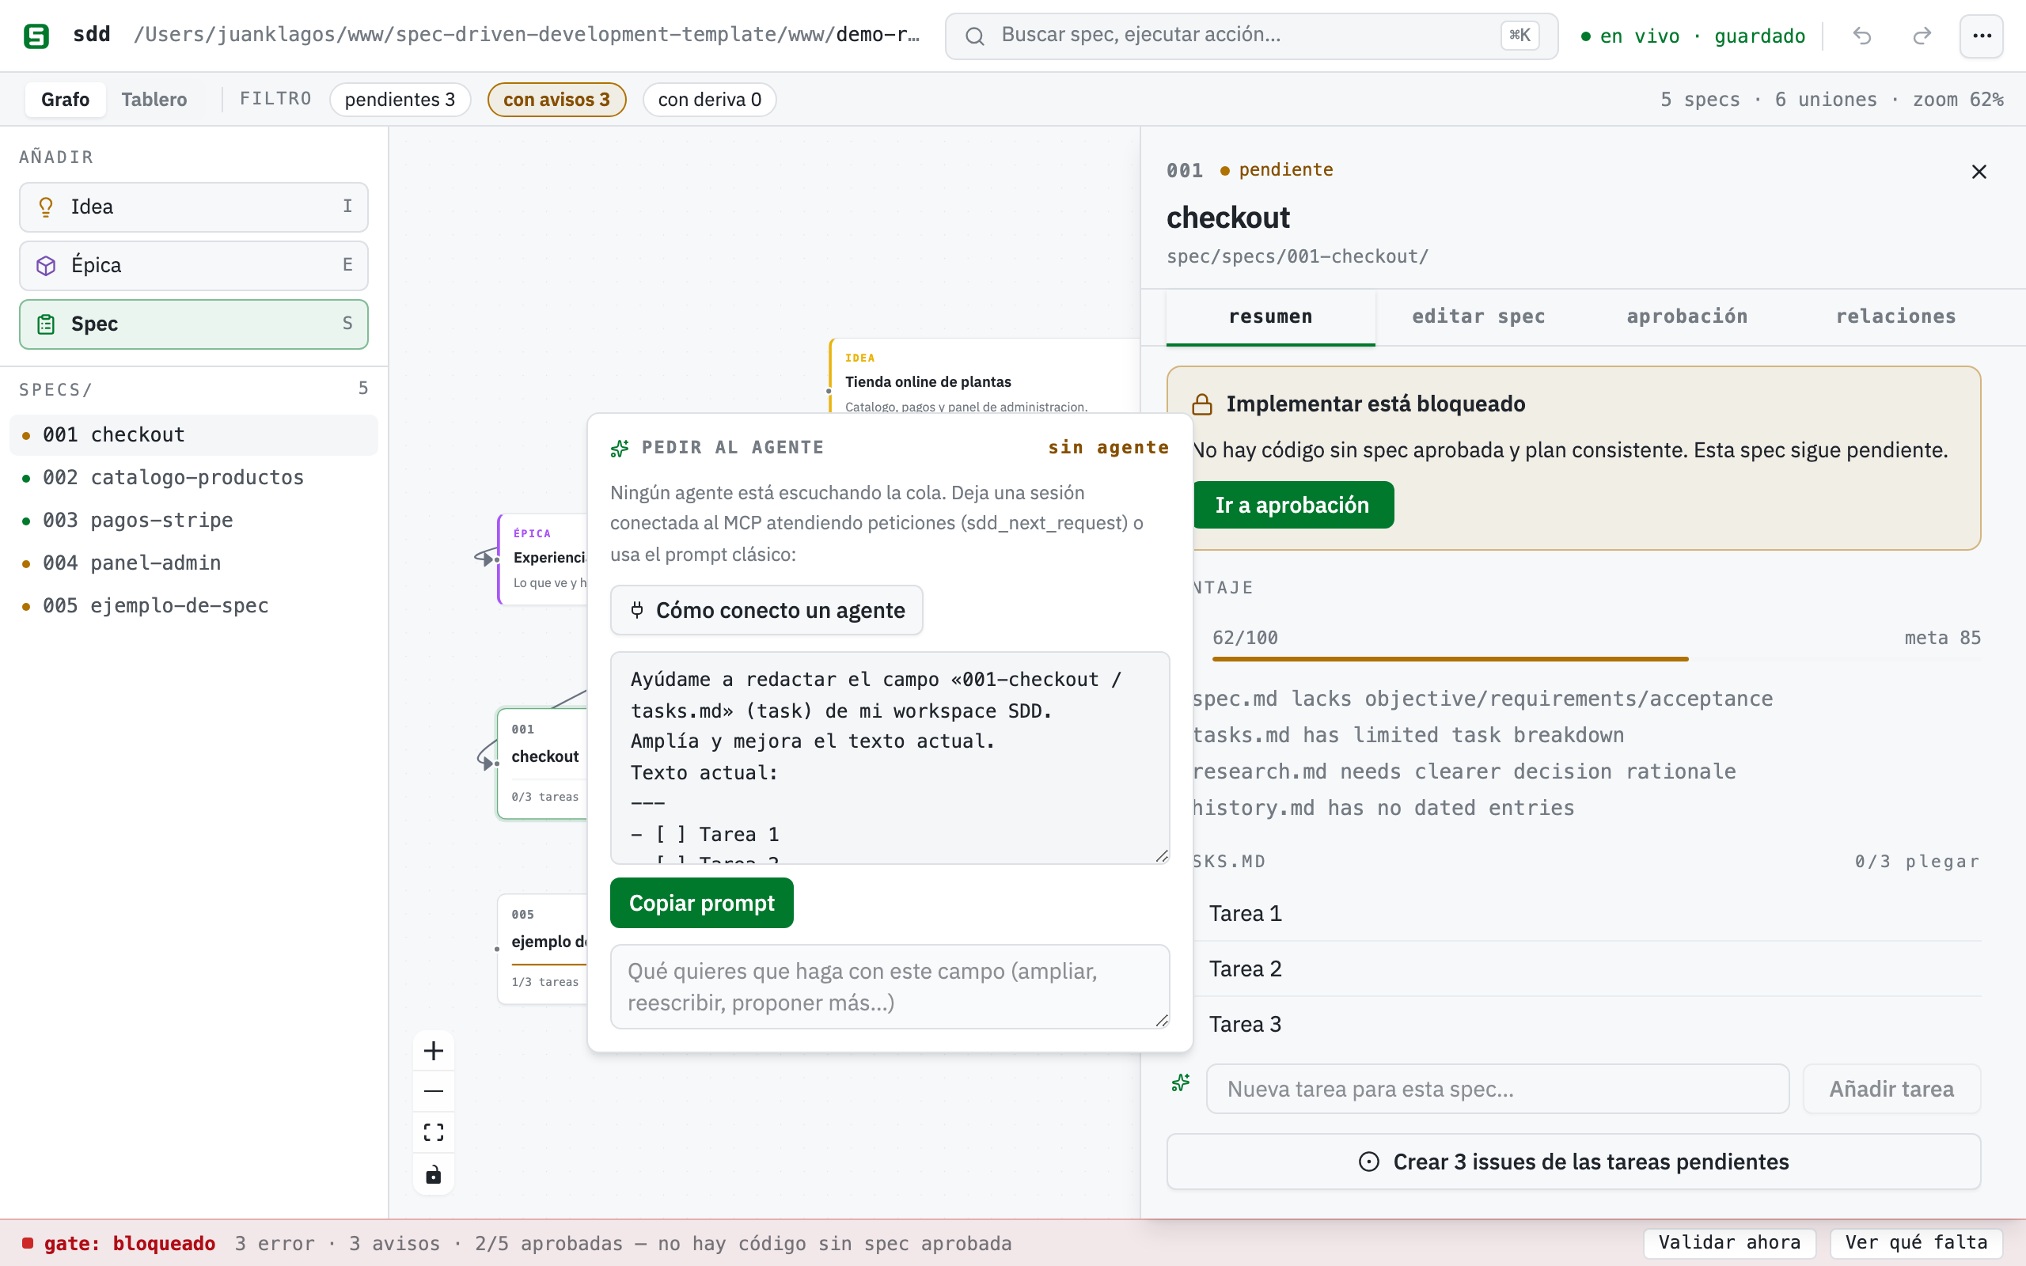Click the Idea lightbulb icon
2026x1266 pixels.
[x=46, y=207]
